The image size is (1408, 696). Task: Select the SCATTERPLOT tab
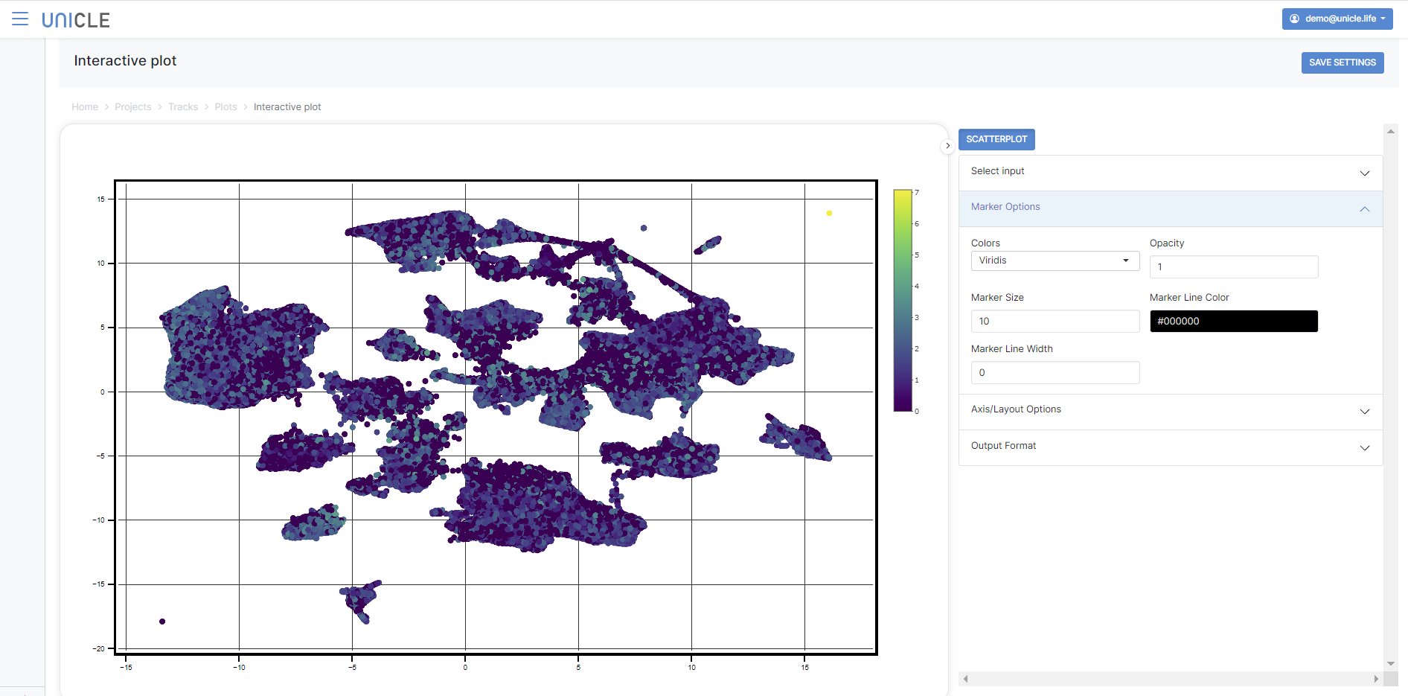coord(996,139)
